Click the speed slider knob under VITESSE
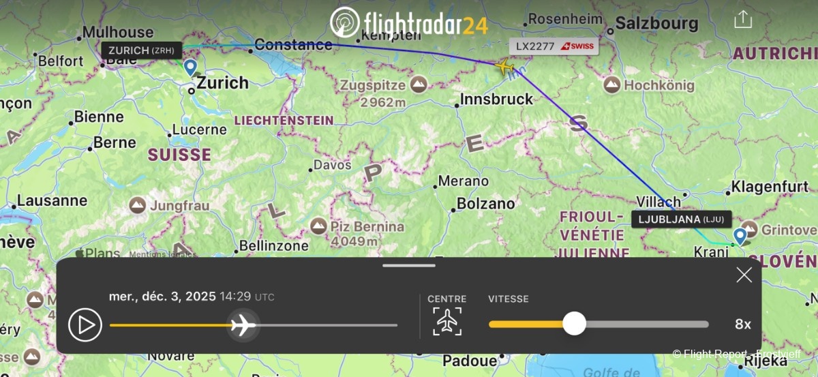818x377 pixels. (575, 324)
